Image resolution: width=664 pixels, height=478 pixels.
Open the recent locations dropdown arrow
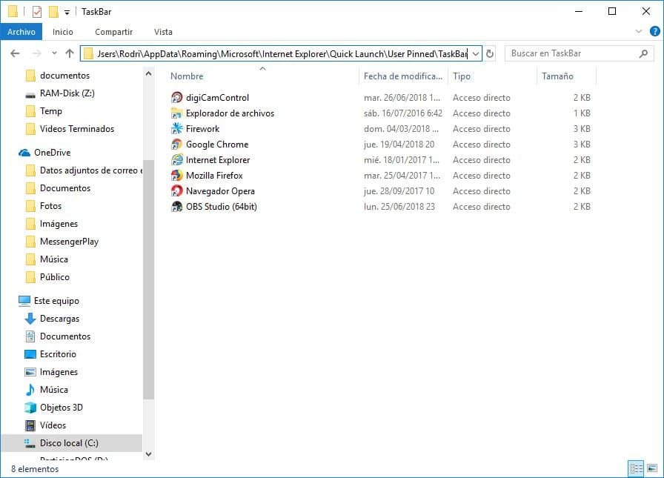54,54
